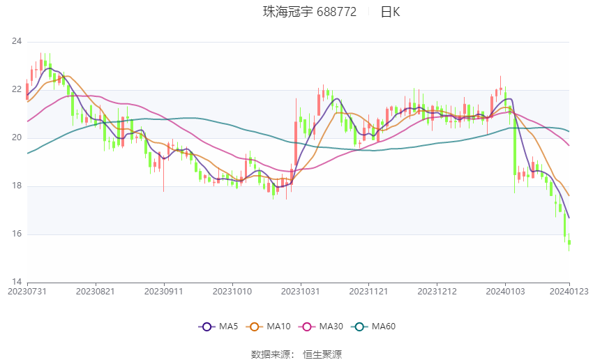This screenshot has width=593, height=360.
Task: Click the data source text 恒生聚源
Action: (322, 354)
